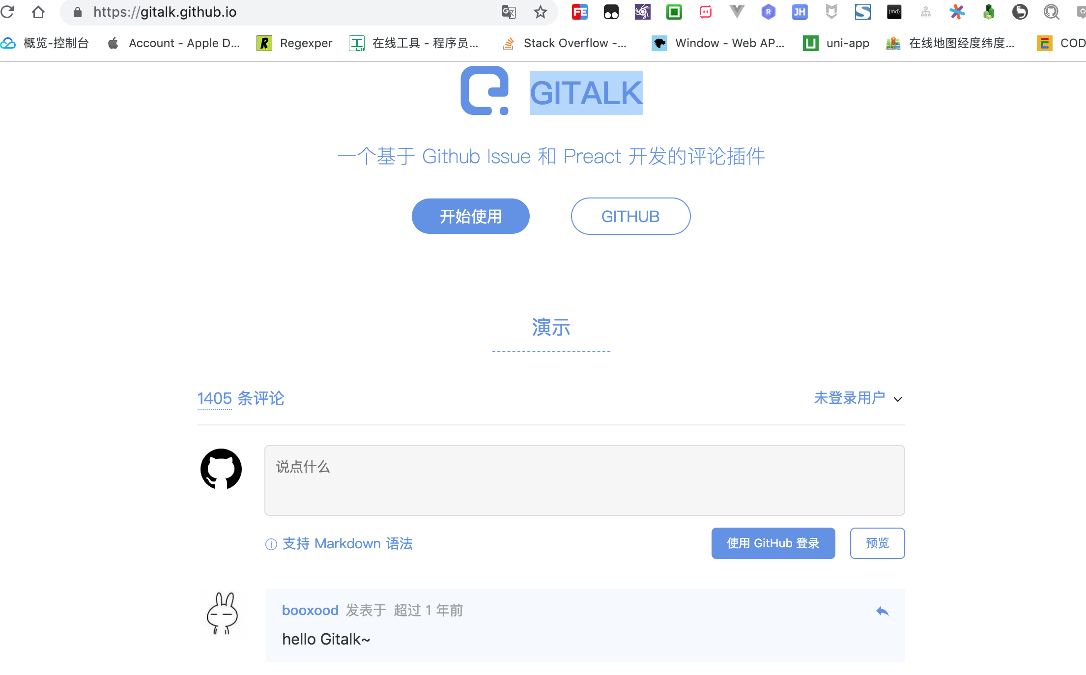The width and height of the screenshot is (1086, 675).
Task: Click the Vue devtools extension icon
Action: click(737, 12)
